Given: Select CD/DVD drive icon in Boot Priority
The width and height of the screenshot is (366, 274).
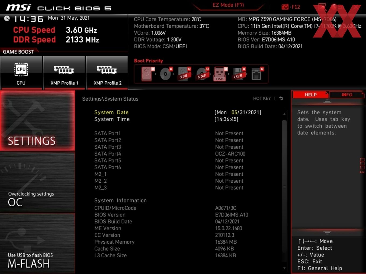Looking at the screenshot, I should (x=166, y=74).
